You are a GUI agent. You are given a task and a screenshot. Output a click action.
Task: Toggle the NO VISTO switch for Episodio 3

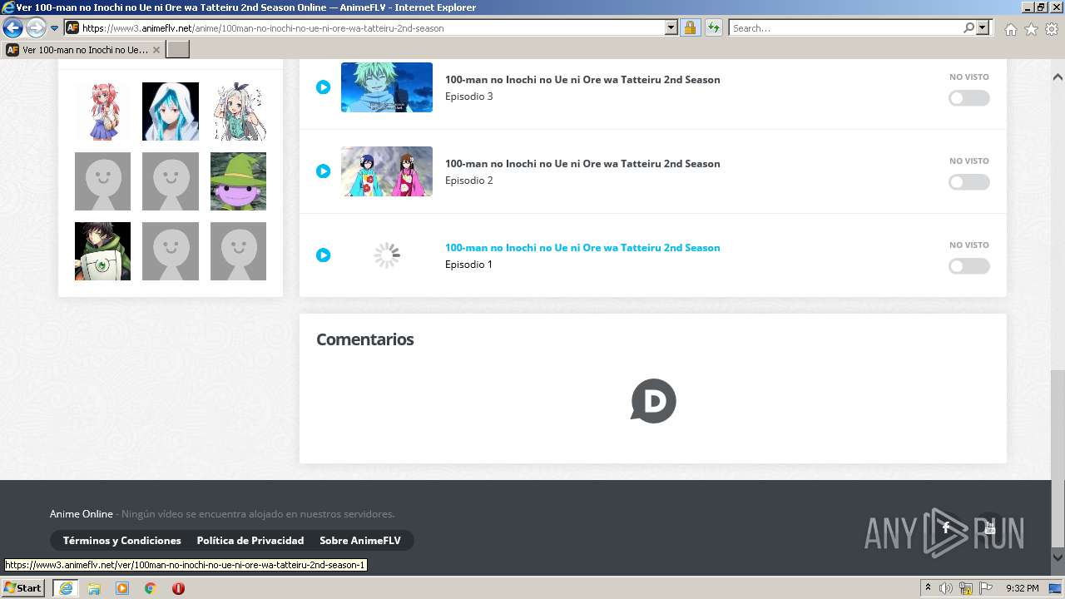969,98
